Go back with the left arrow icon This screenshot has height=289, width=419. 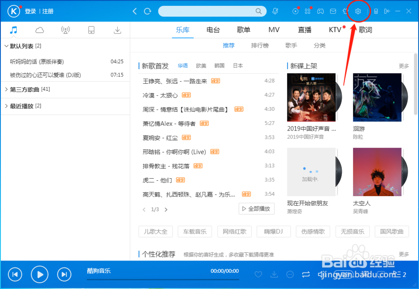[x=134, y=11]
